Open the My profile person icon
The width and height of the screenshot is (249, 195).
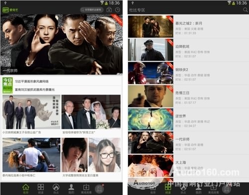pos(71,188)
